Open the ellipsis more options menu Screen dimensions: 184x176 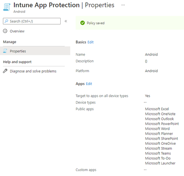coord(123,5)
